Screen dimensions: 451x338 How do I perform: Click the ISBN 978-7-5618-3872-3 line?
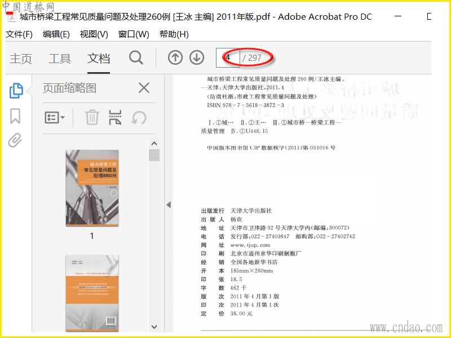click(x=245, y=105)
